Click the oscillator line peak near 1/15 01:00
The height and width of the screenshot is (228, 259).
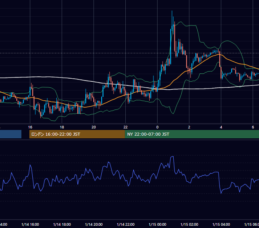point(172,157)
